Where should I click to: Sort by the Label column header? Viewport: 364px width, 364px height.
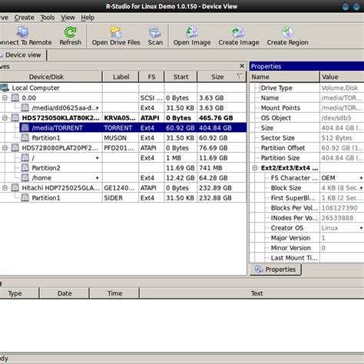tap(121, 77)
